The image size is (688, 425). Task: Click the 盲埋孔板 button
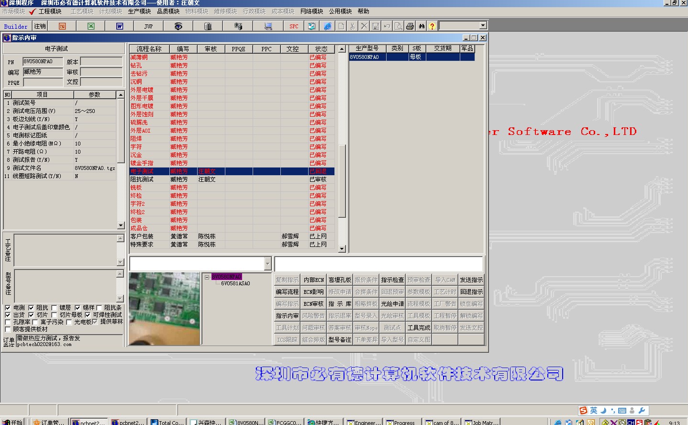340,280
